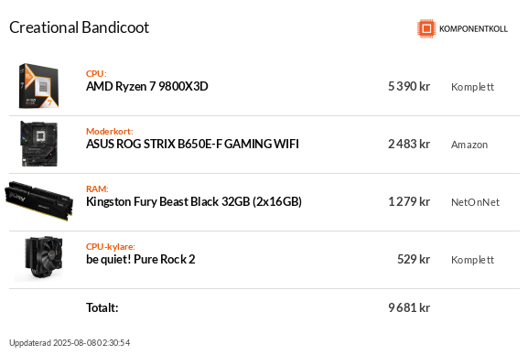The height and width of the screenshot is (355, 528).
Task: Click the KOMPONENTKOLL brand text
Action: [473, 29]
